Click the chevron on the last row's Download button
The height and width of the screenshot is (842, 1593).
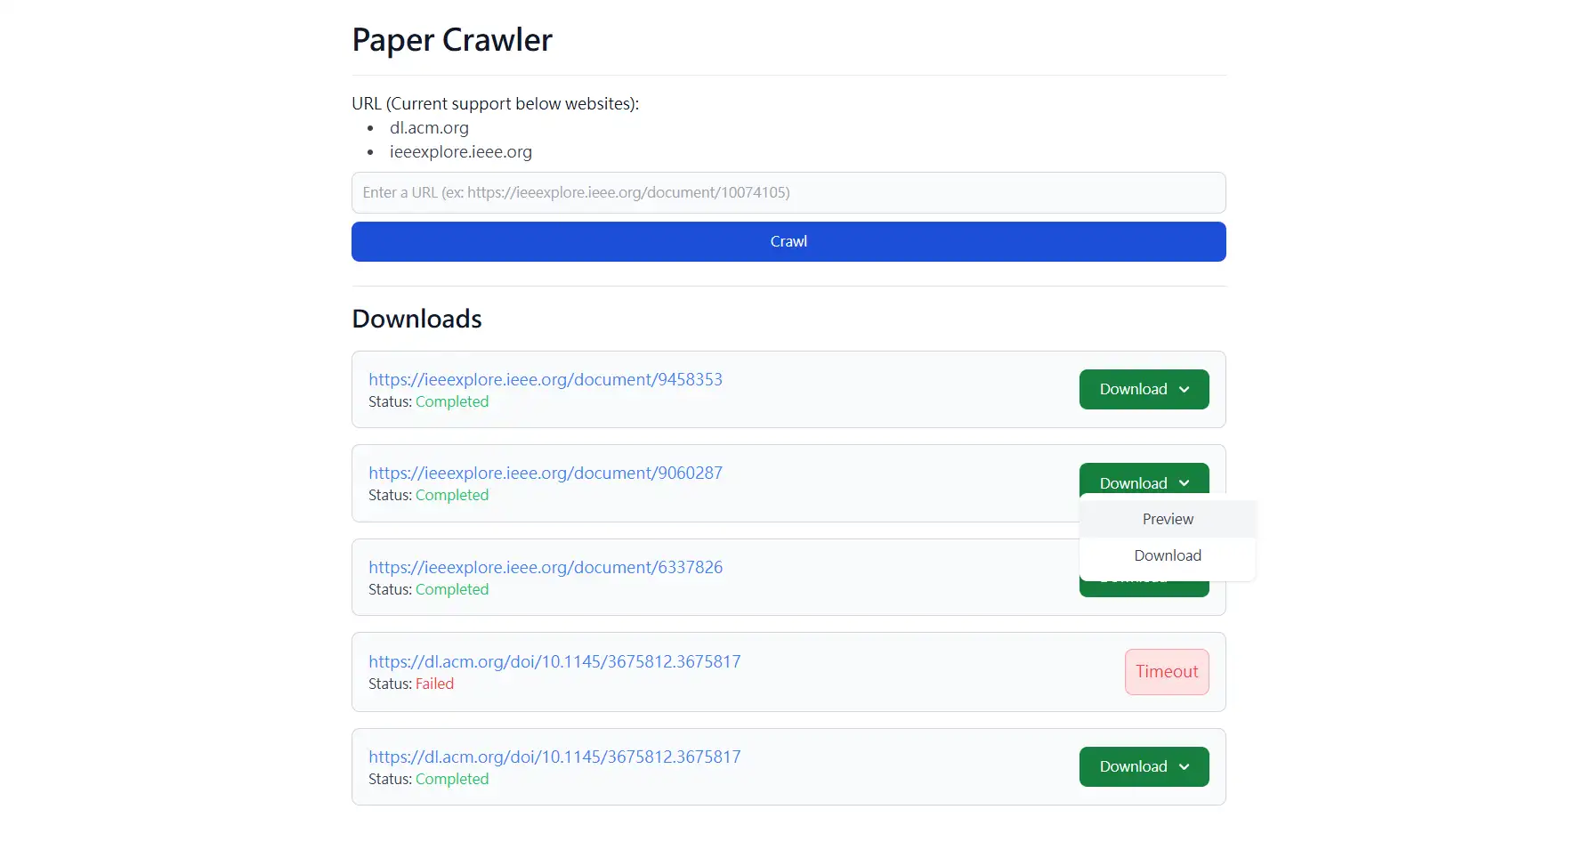tap(1184, 767)
